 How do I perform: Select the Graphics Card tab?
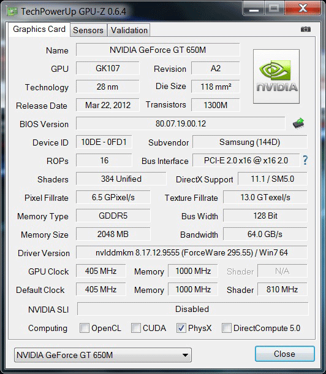pyautogui.click(x=39, y=29)
